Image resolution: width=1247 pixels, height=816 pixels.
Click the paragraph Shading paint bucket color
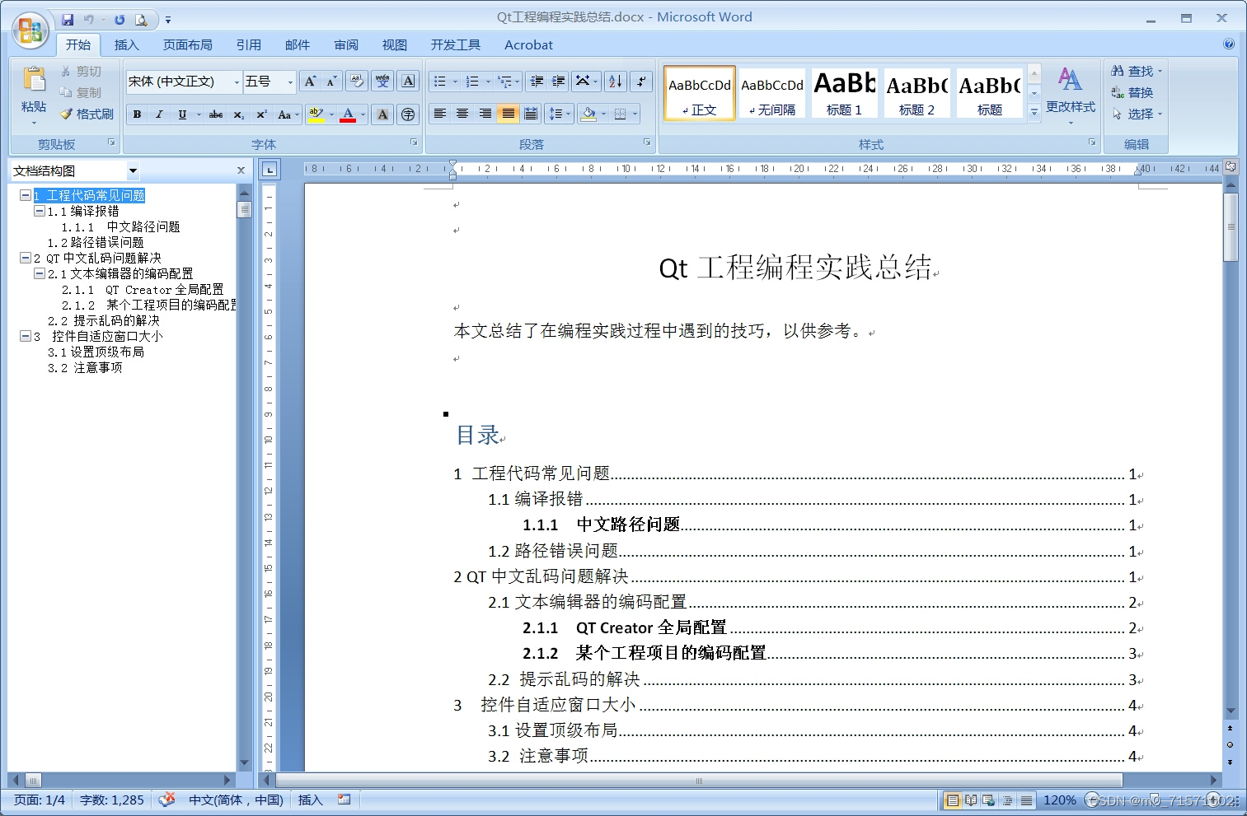(x=588, y=114)
